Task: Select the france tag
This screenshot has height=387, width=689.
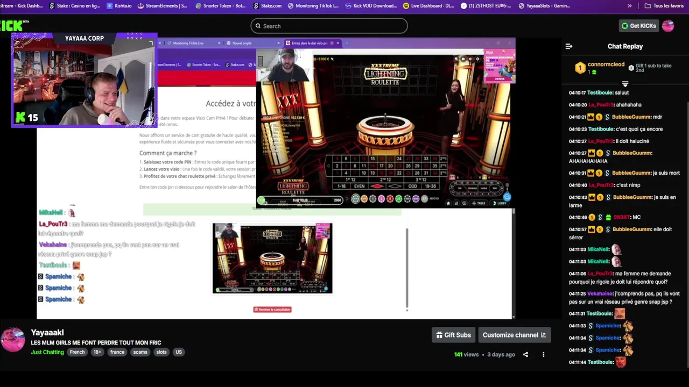Action: pyautogui.click(x=117, y=352)
